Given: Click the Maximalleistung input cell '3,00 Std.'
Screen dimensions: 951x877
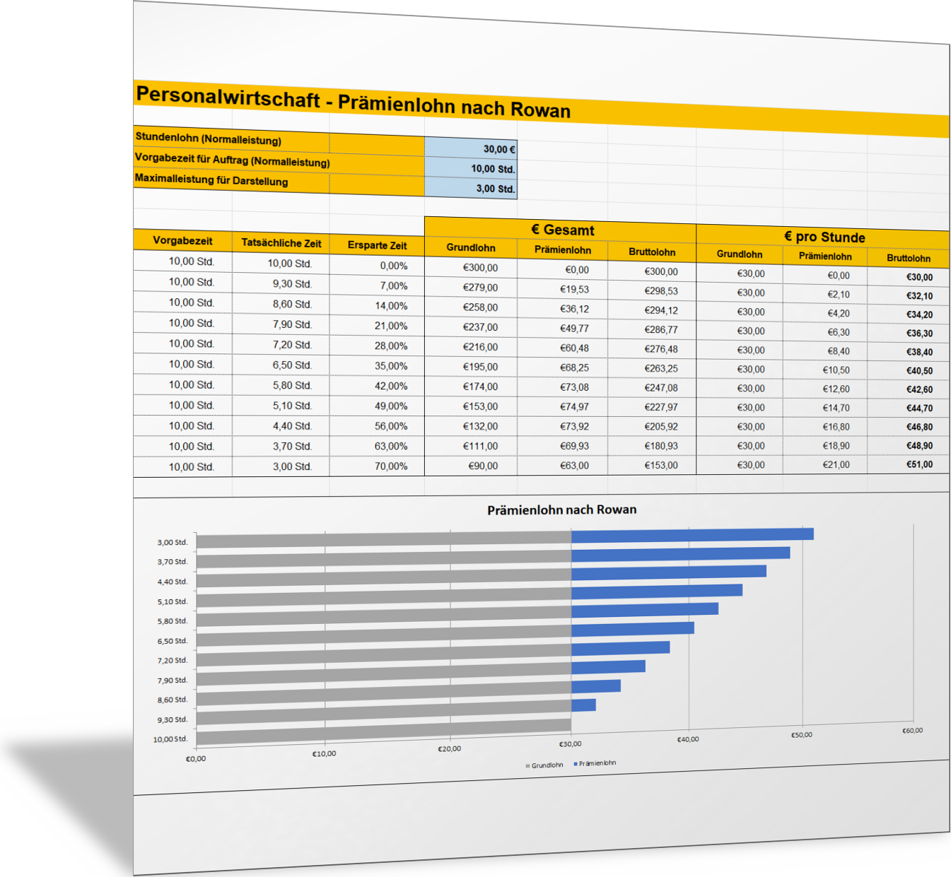Looking at the screenshot, I should pos(471,188).
